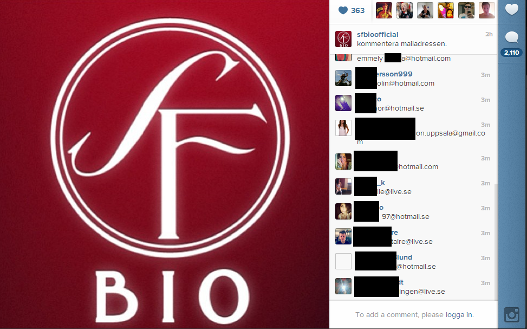Open avatar next to or@hotmail.se comment
Image resolution: width=527 pixels, height=329 pixels.
[x=343, y=103]
